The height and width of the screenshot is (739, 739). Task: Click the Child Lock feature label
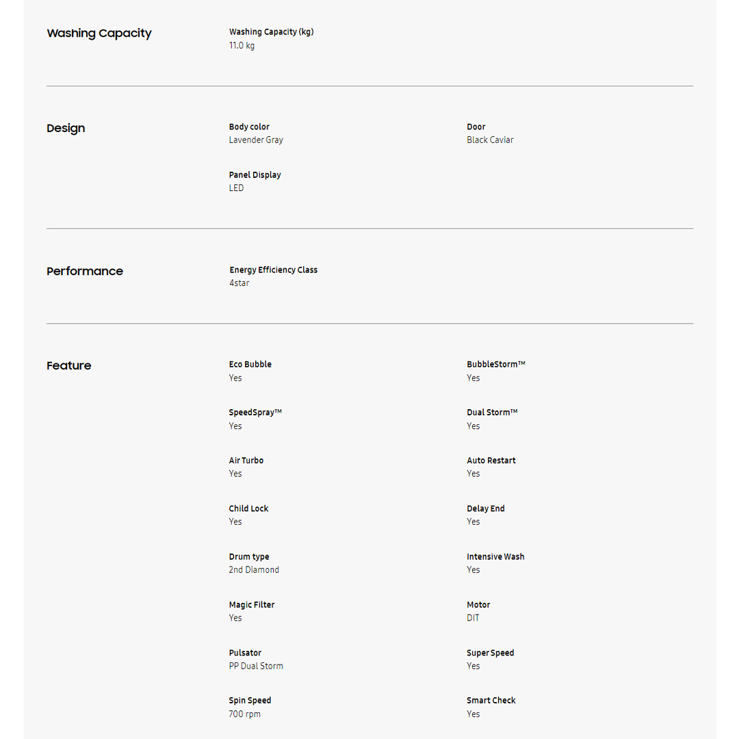(248, 508)
